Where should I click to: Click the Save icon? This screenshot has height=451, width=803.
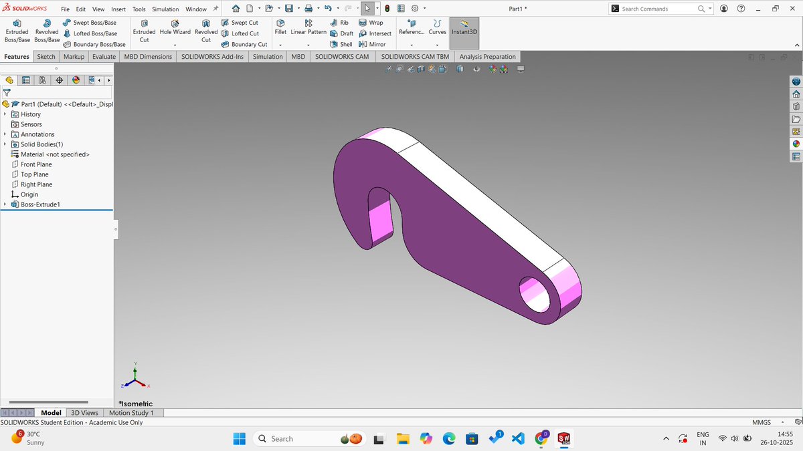[x=288, y=9]
